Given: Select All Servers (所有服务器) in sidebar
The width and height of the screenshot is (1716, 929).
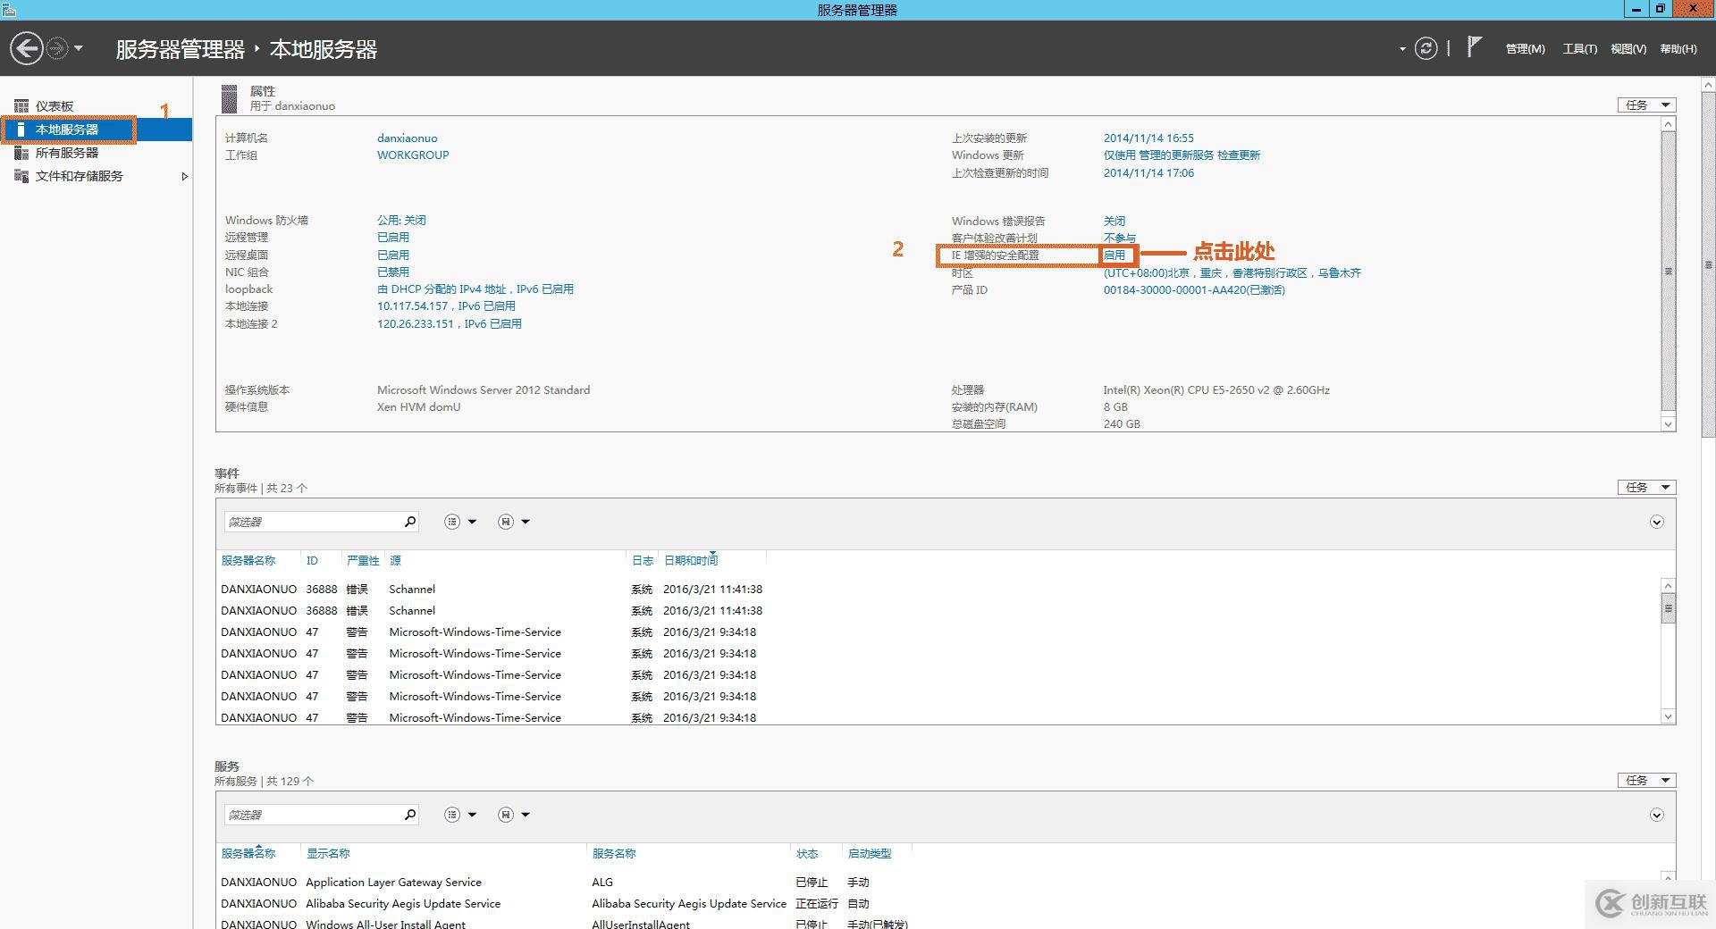Looking at the screenshot, I should [67, 153].
